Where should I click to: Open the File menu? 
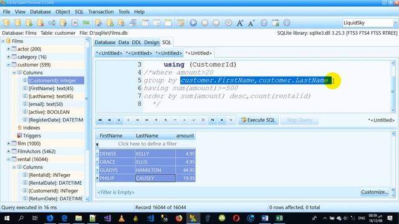point(6,12)
